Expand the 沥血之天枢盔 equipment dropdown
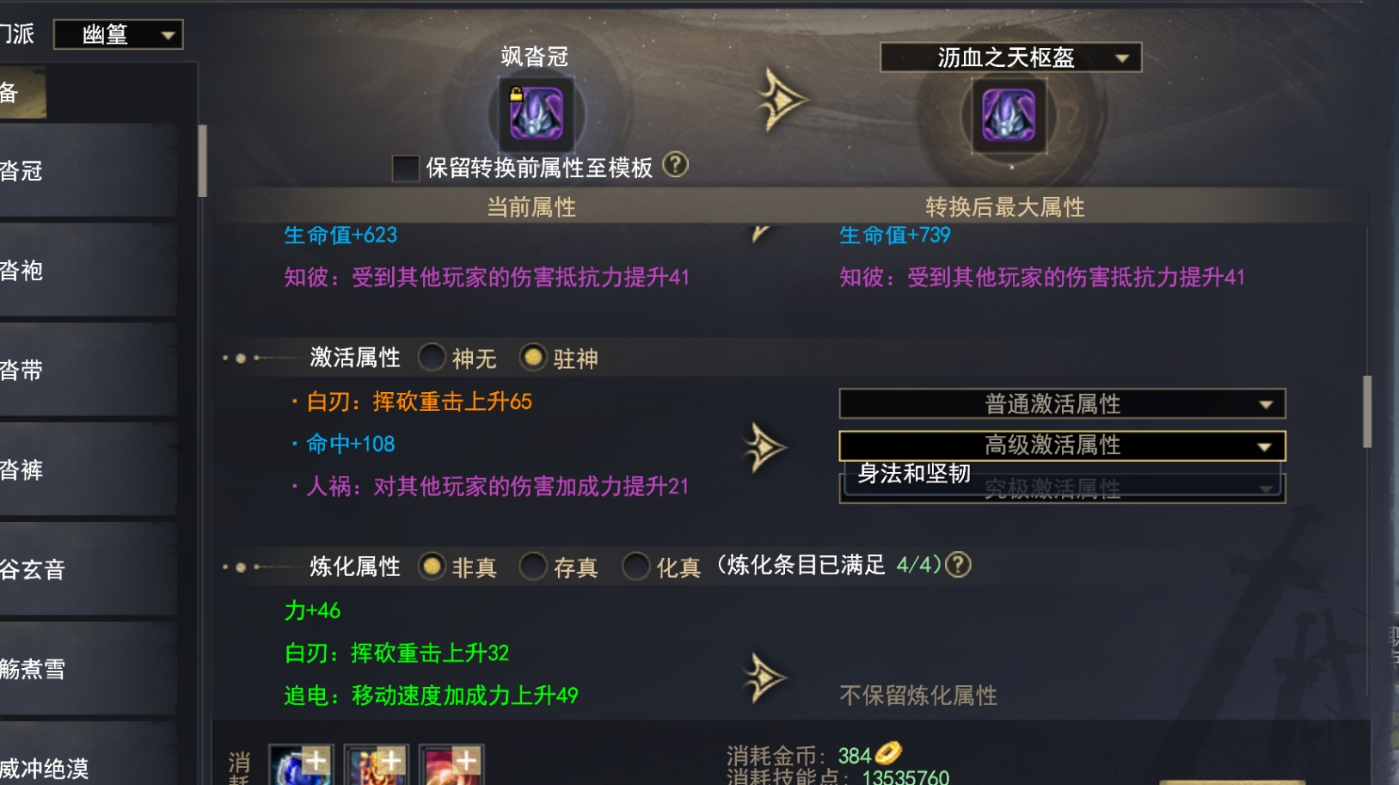Viewport: 1399px width, 785px height. [x=1011, y=58]
